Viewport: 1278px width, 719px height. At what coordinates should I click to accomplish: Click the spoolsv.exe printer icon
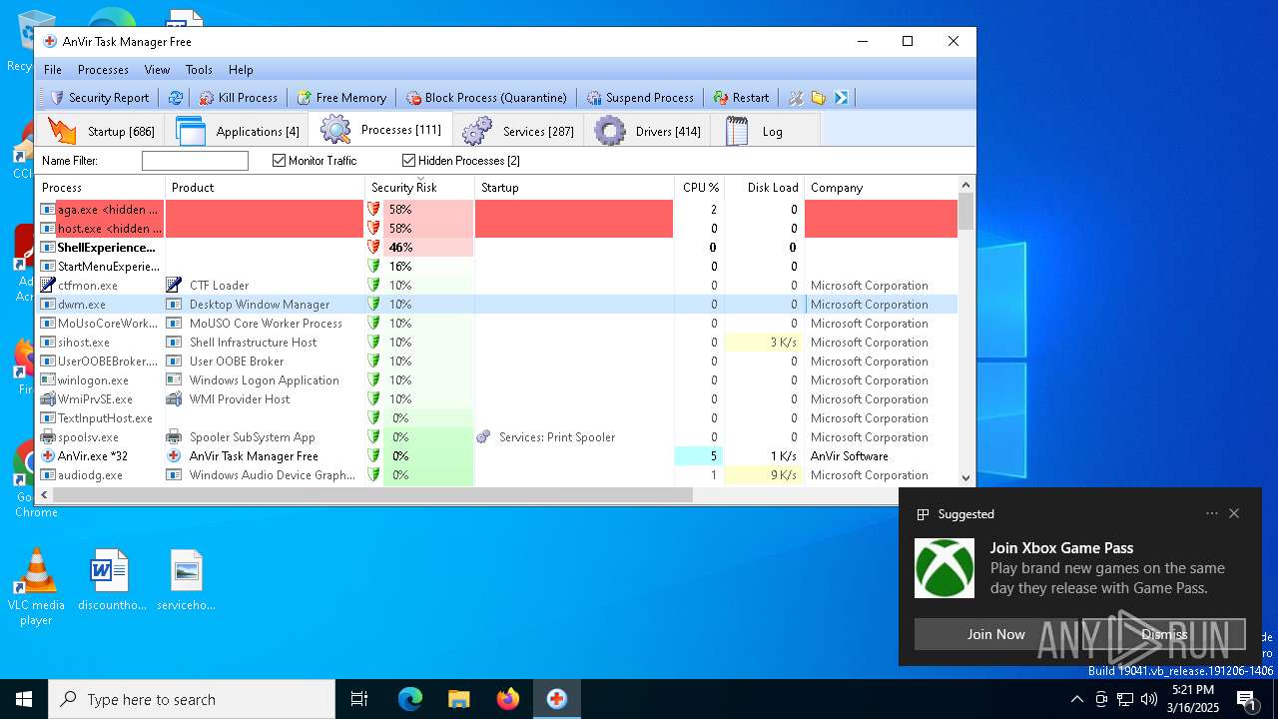48,437
